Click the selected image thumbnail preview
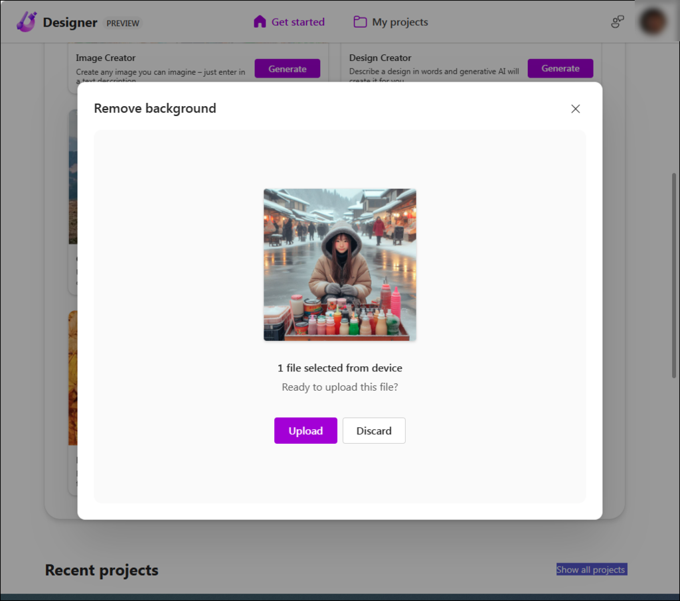Image resolution: width=680 pixels, height=601 pixels. pyautogui.click(x=340, y=265)
